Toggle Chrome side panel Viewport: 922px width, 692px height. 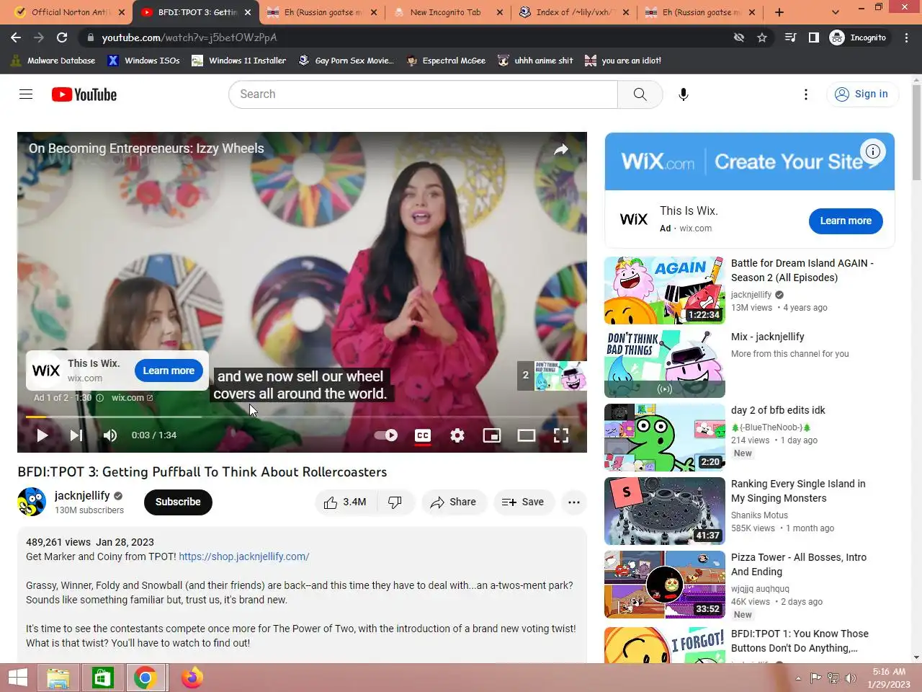813,37
